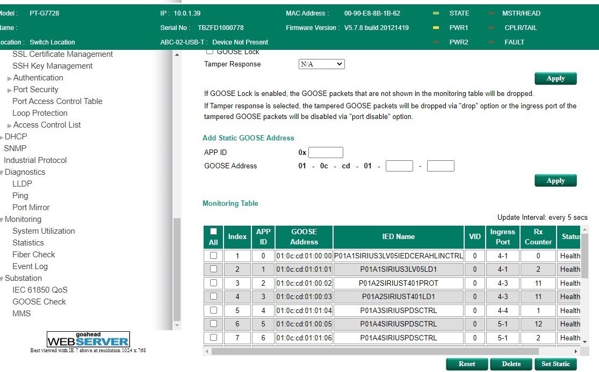Click the table's right scroll arrow
Image resolution: width=599 pixels, height=372 pixels.
576,351
